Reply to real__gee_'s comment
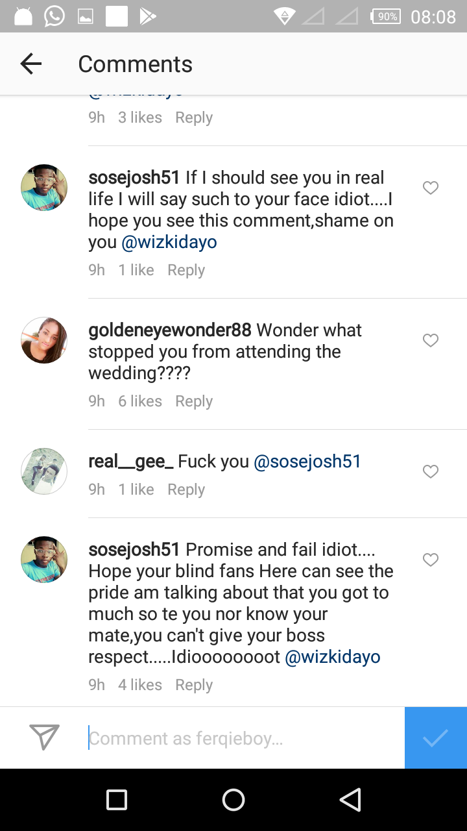The width and height of the screenshot is (467, 831). click(186, 490)
